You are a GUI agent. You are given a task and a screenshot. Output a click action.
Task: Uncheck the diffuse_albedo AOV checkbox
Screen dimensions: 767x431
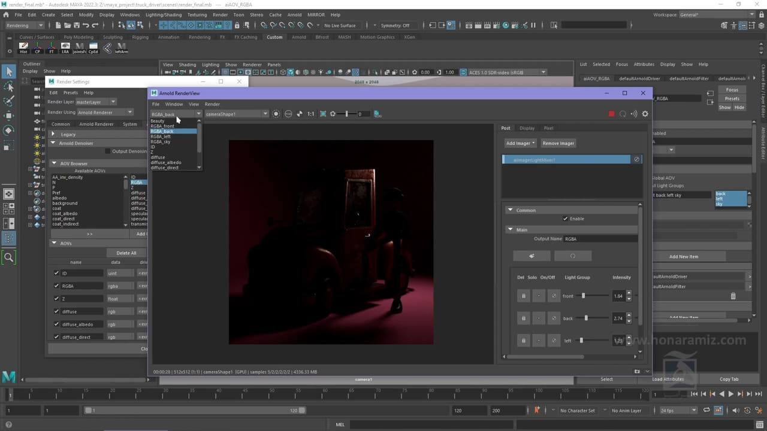click(56, 324)
